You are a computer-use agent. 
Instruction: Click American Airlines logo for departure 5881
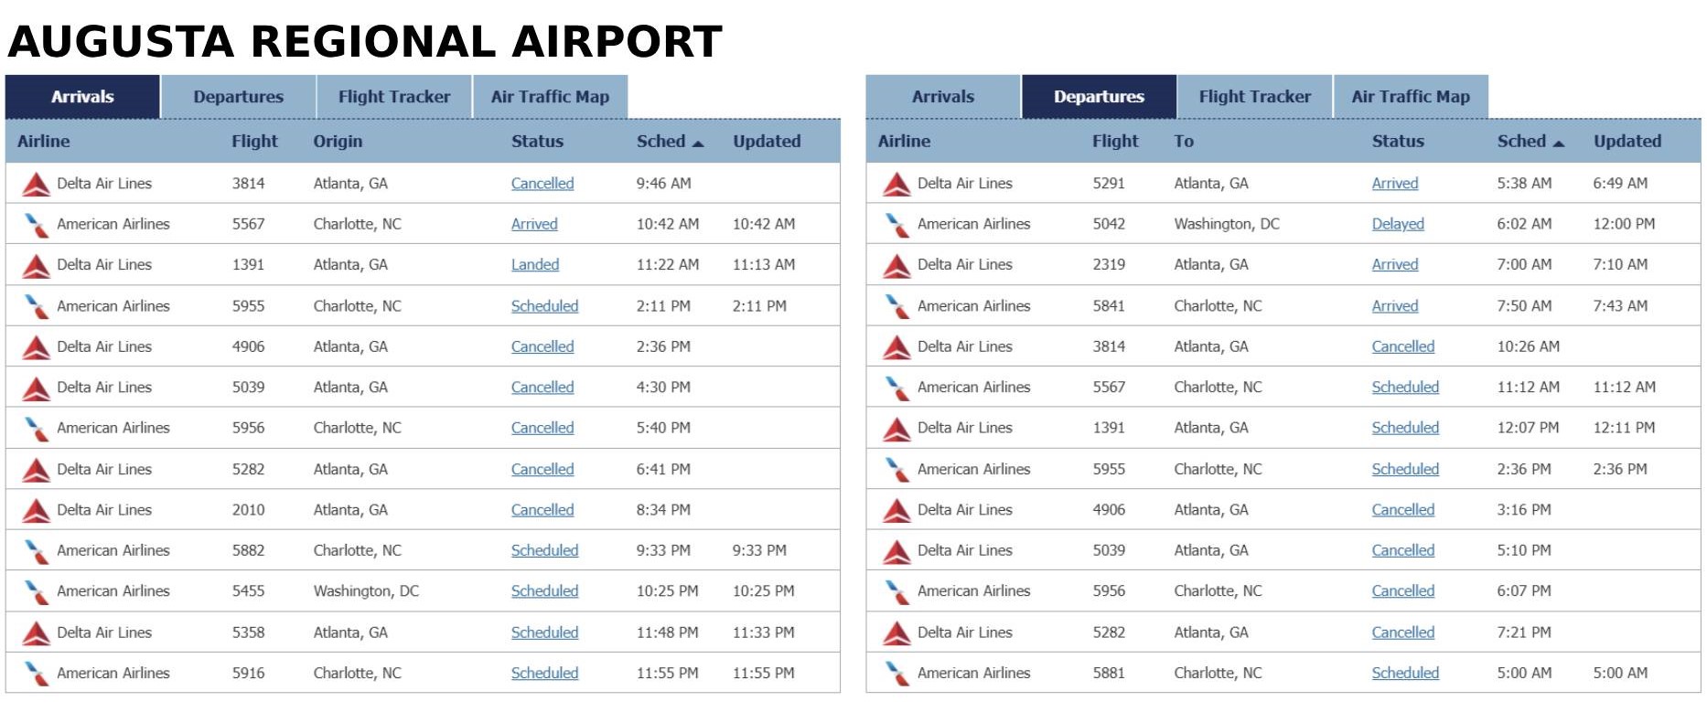tap(896, 674)
